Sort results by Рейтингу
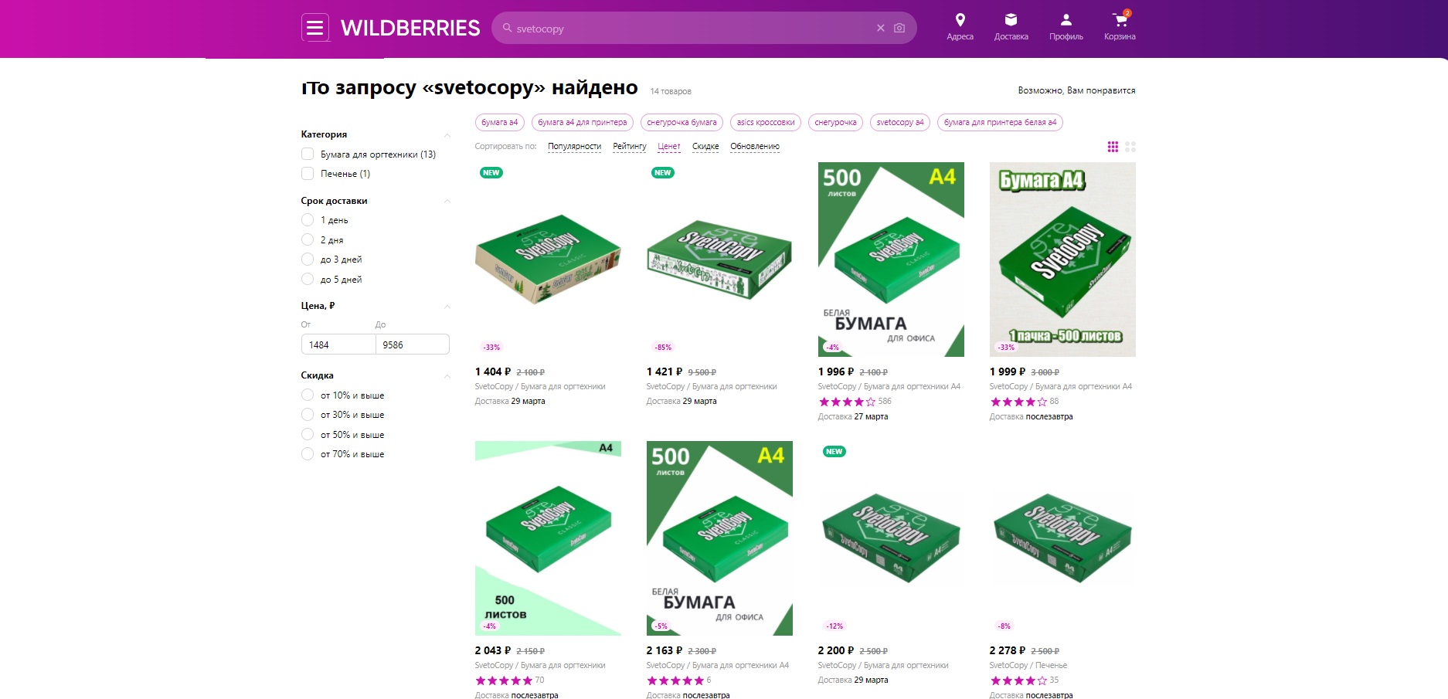Image resolution: width=1448 pixels, height=699 pixels. coord(629,147)
